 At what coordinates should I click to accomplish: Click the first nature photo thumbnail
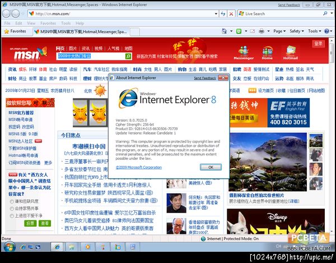coord(316,141)
